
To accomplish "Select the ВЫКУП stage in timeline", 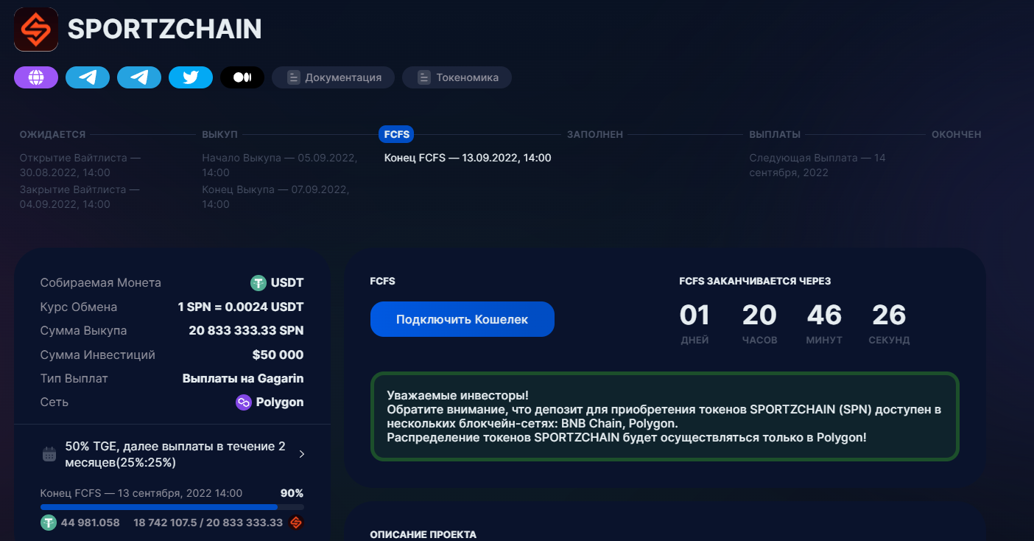I will [x=219, y=135].
